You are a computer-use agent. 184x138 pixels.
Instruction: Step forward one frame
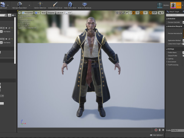(x=163, y=130)
